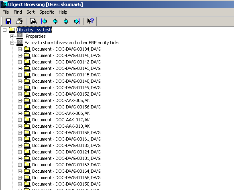Viewport: 234px width, 190px height.
Task: Open the Find binoculars document icon
Action: coord(33,21)
